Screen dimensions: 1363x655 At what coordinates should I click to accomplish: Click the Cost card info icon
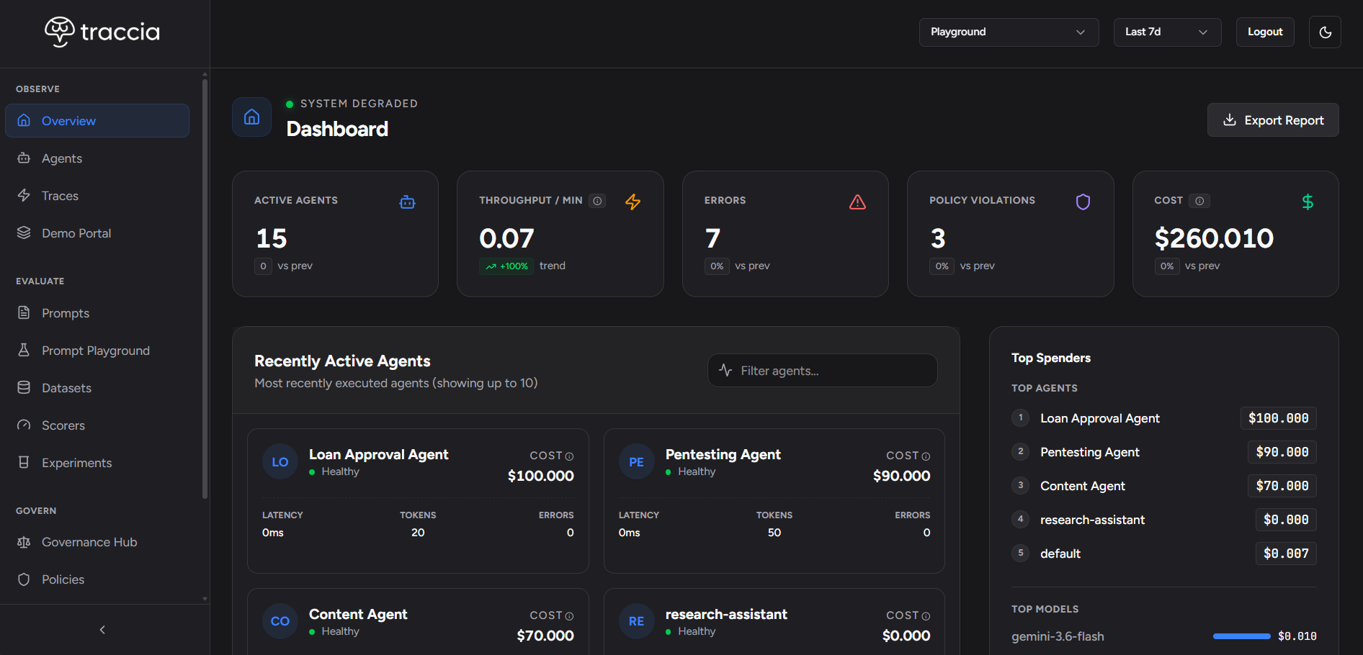point(1199,201)
